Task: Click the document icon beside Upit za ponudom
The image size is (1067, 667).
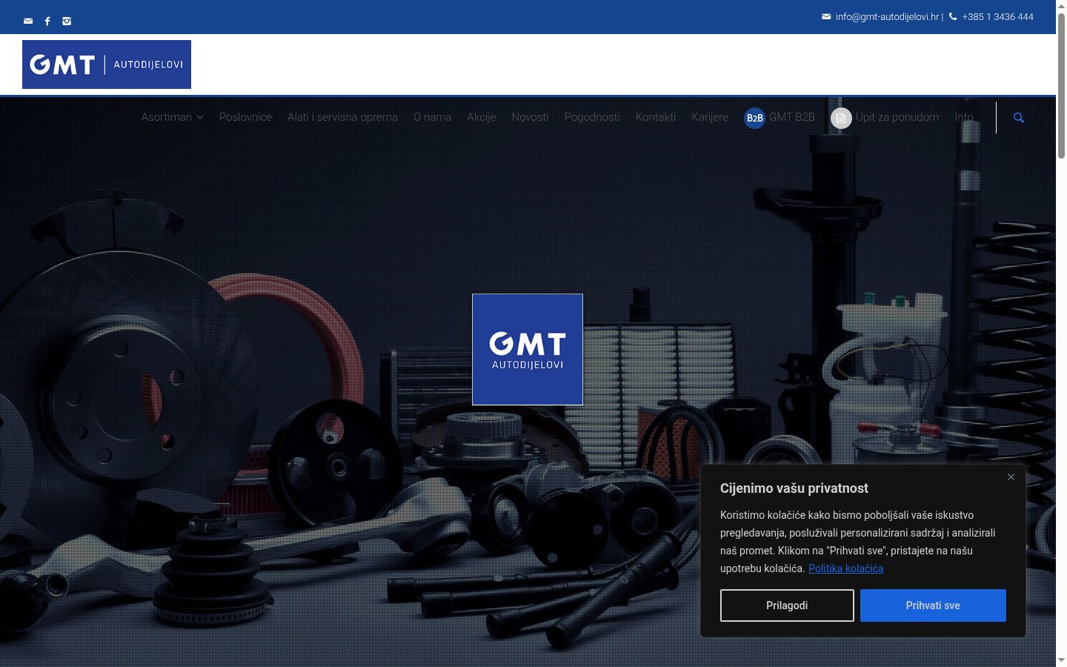Action: click(x=841, y=118)
